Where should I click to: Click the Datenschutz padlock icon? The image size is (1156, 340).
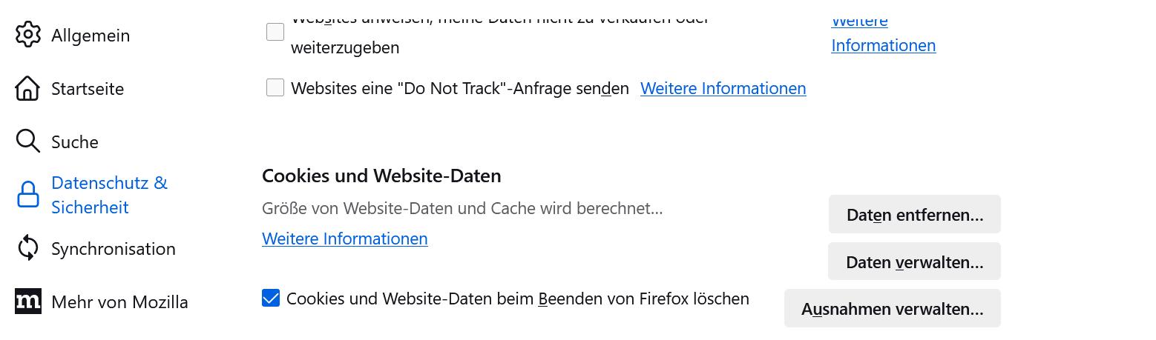pyautogui.click(x=28, y=195)
